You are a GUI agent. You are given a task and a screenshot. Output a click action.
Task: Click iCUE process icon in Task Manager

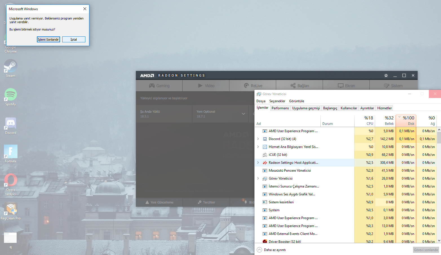tap(265, 155)
